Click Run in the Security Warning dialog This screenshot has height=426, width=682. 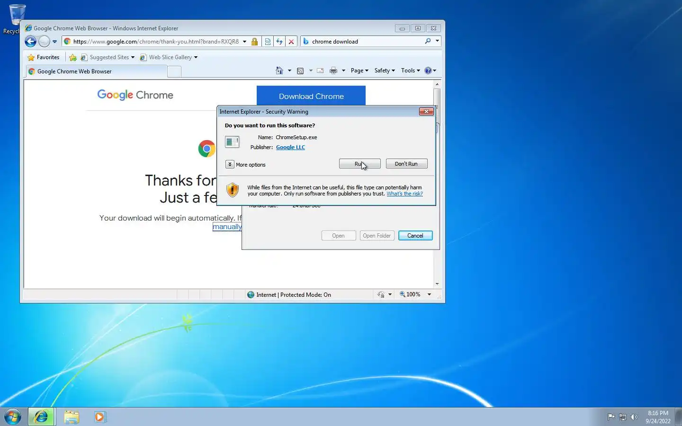(x=359, y=164)
